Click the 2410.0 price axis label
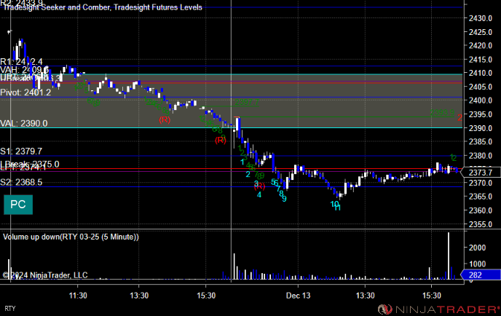The image size is (501, 316). click(x=480, y=73)
